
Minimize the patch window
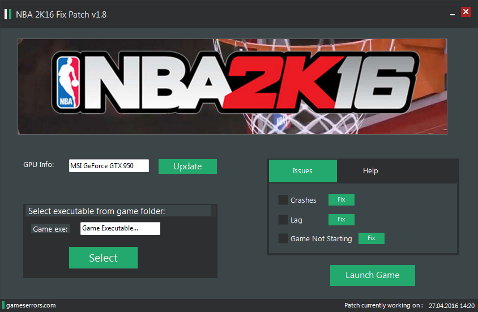click(x=453, y=14)
